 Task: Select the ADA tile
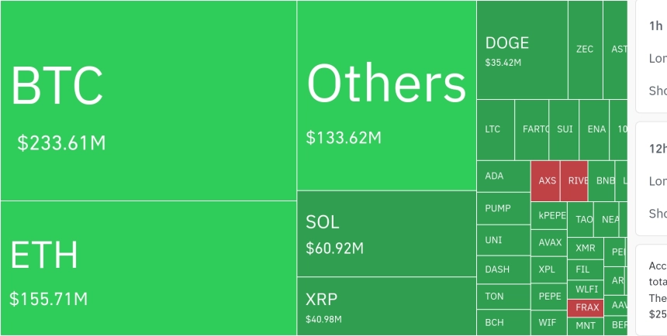point(503,177)
